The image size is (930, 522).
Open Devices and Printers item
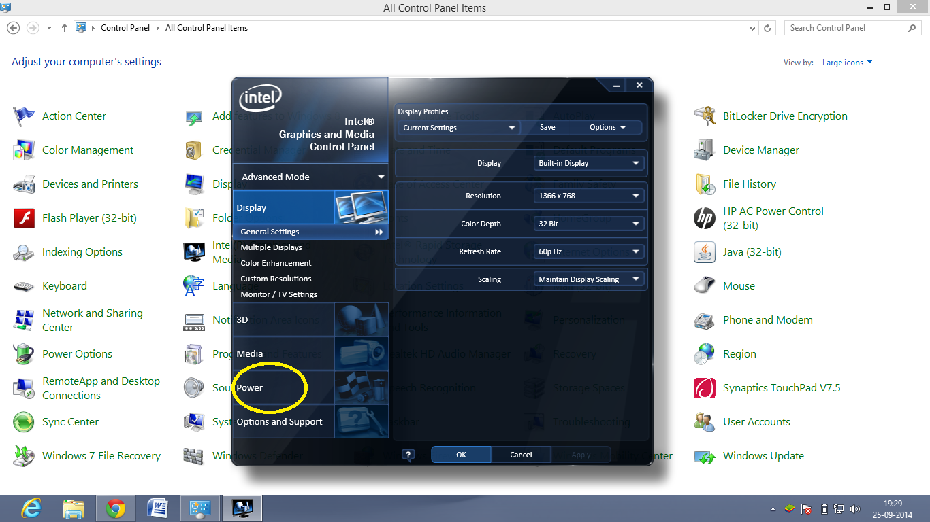(76, 184)
